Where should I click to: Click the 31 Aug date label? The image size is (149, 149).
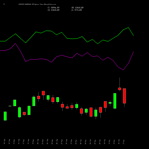coord(71,142)
